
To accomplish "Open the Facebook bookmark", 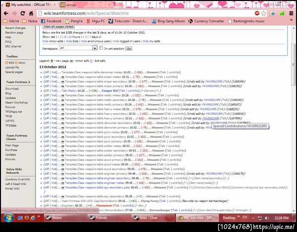I will coord(51,21).
